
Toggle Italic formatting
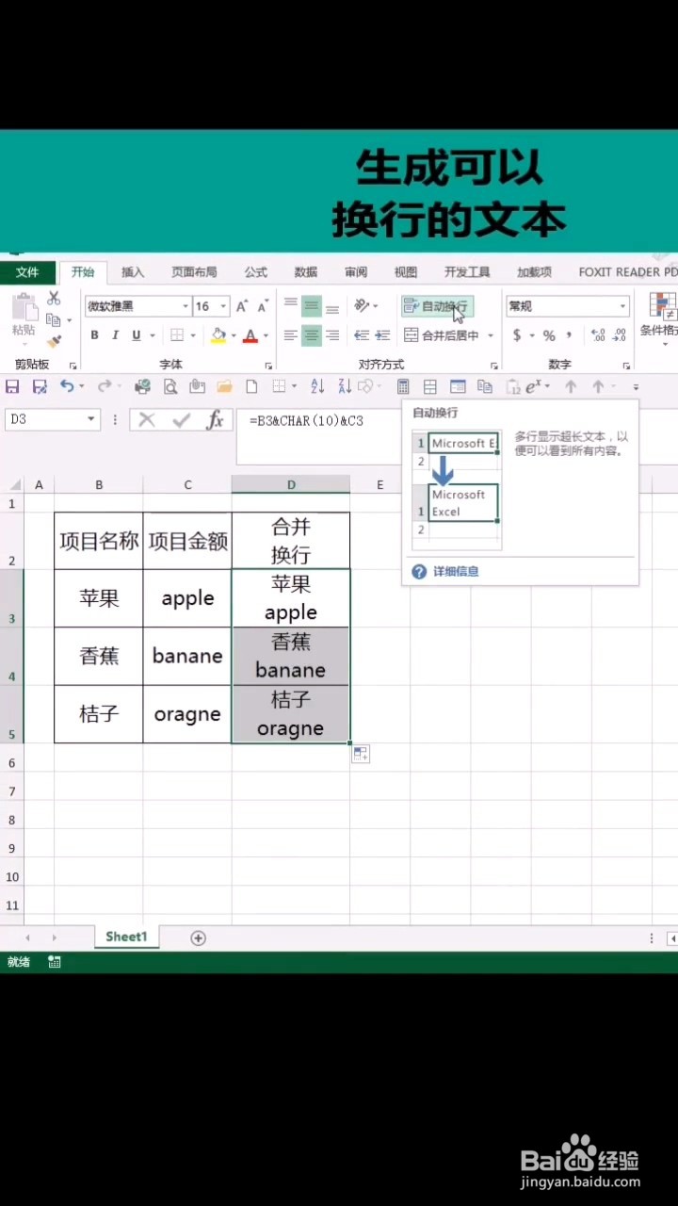pos(115,335)
